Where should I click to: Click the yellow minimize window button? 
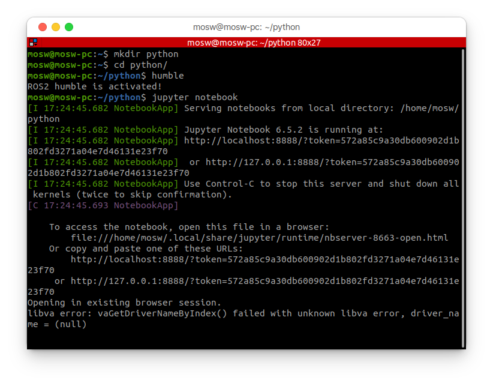pos(56,27)
